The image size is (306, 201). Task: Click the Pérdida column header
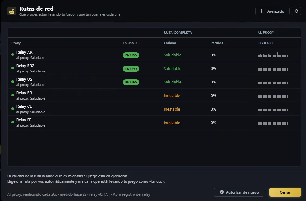[x=217, y=43]
